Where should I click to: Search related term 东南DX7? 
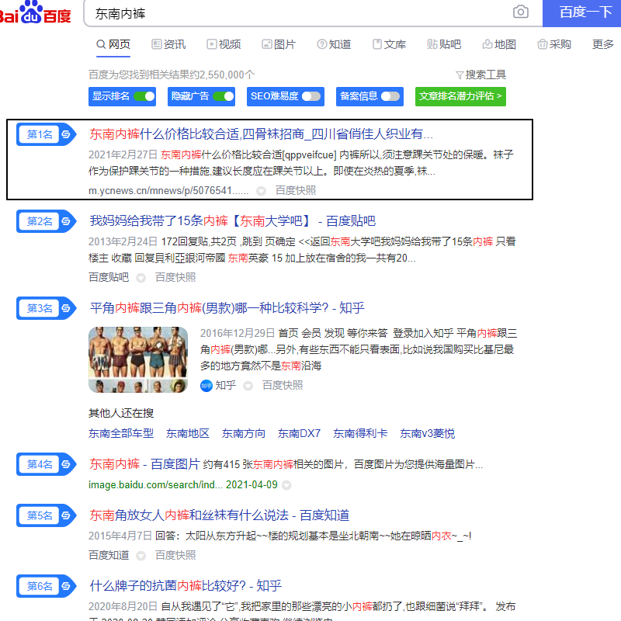[299, 433]
